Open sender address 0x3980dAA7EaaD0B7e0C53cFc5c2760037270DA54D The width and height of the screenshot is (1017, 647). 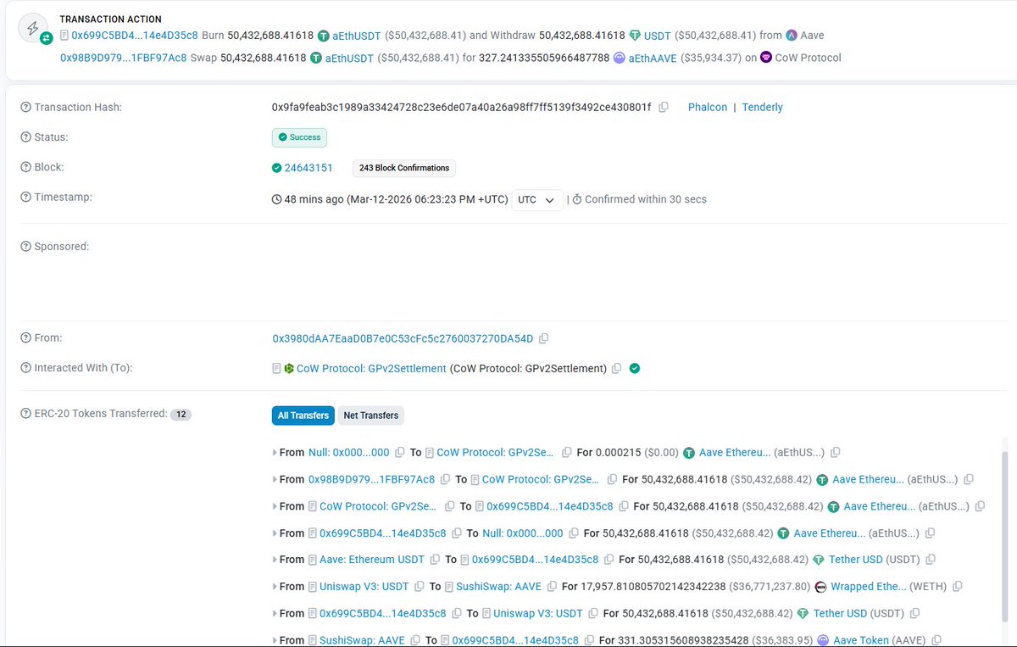(x=403, y=338)
